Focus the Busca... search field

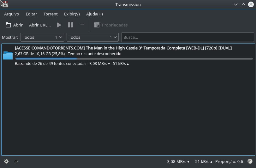coord(188,37)
